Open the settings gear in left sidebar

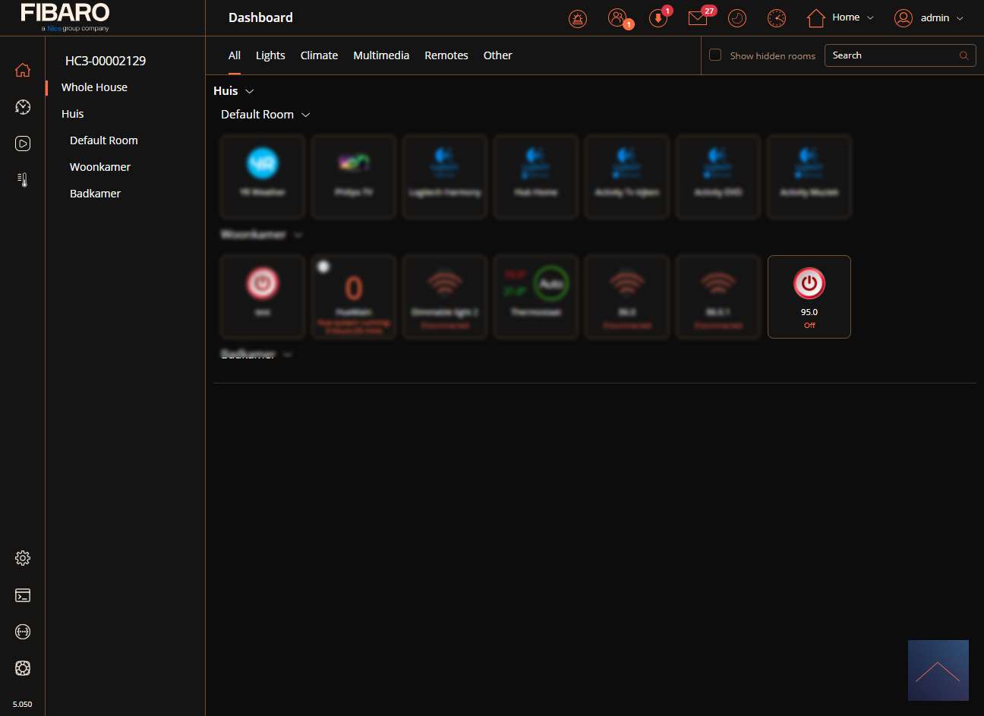tap(23, 558)
